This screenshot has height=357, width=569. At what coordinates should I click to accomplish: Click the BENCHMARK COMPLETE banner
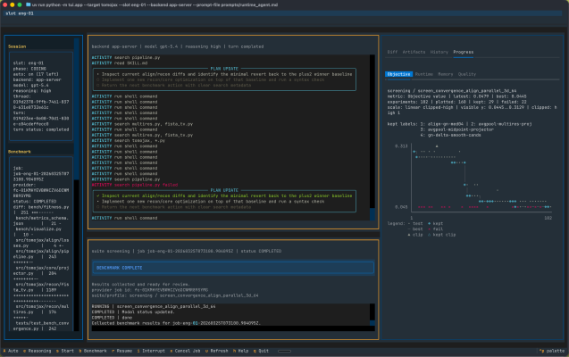click(x=233, y=268)
